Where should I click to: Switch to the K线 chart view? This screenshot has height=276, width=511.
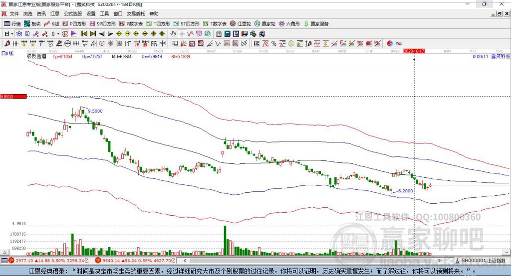51,24
